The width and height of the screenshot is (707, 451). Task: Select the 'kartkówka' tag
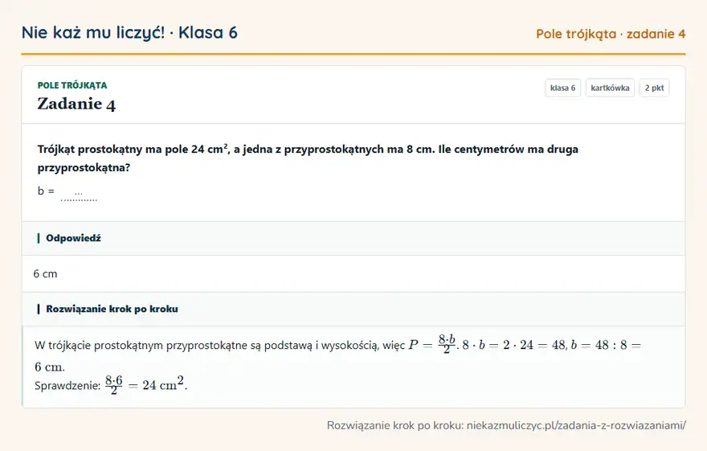pos(610,88)
